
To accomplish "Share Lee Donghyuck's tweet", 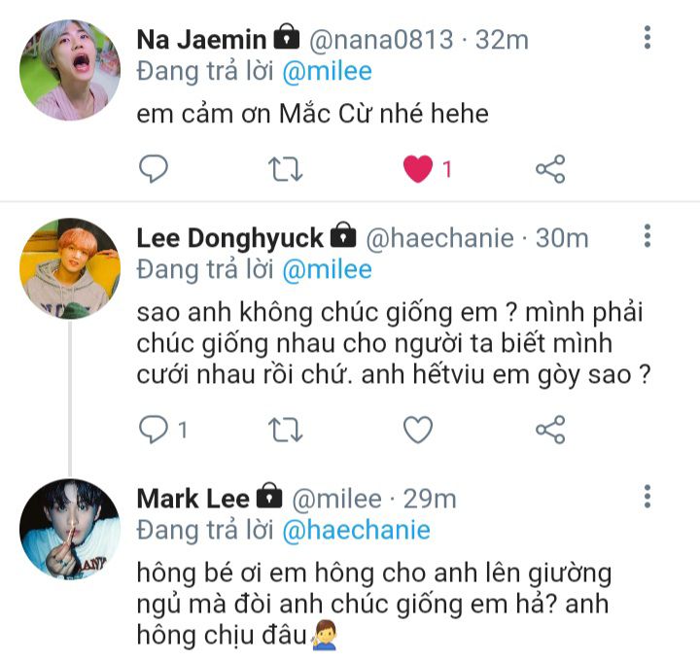I will pos(550,429).
